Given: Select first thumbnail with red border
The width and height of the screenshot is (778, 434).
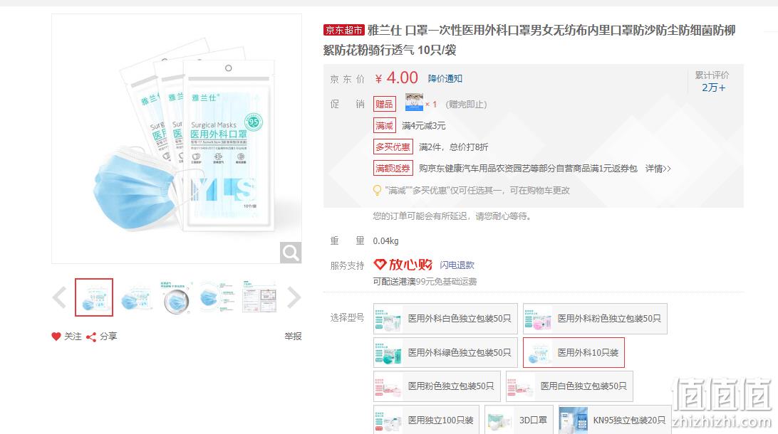Looking at the screenshot, I should (x=94, y=297).
